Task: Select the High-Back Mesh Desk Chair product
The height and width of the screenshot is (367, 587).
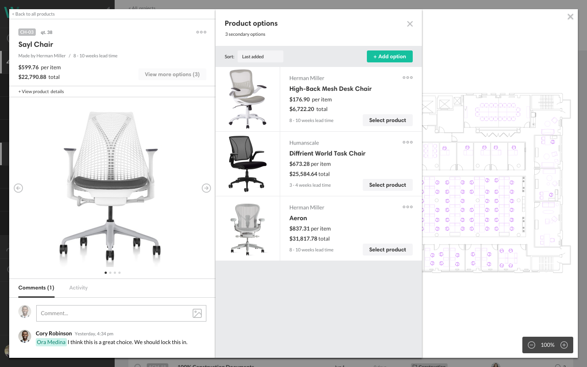Action: pyautogui.click(x=388, y=120)
